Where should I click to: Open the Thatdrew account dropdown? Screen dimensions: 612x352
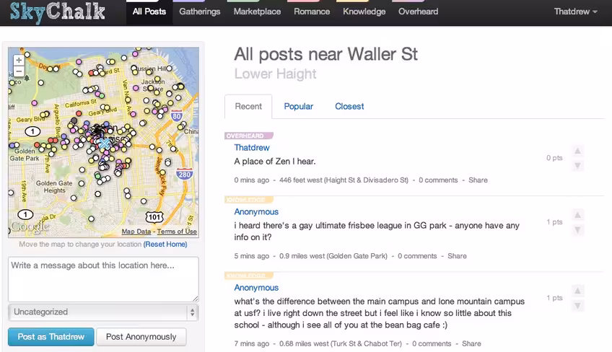point(575,12)
